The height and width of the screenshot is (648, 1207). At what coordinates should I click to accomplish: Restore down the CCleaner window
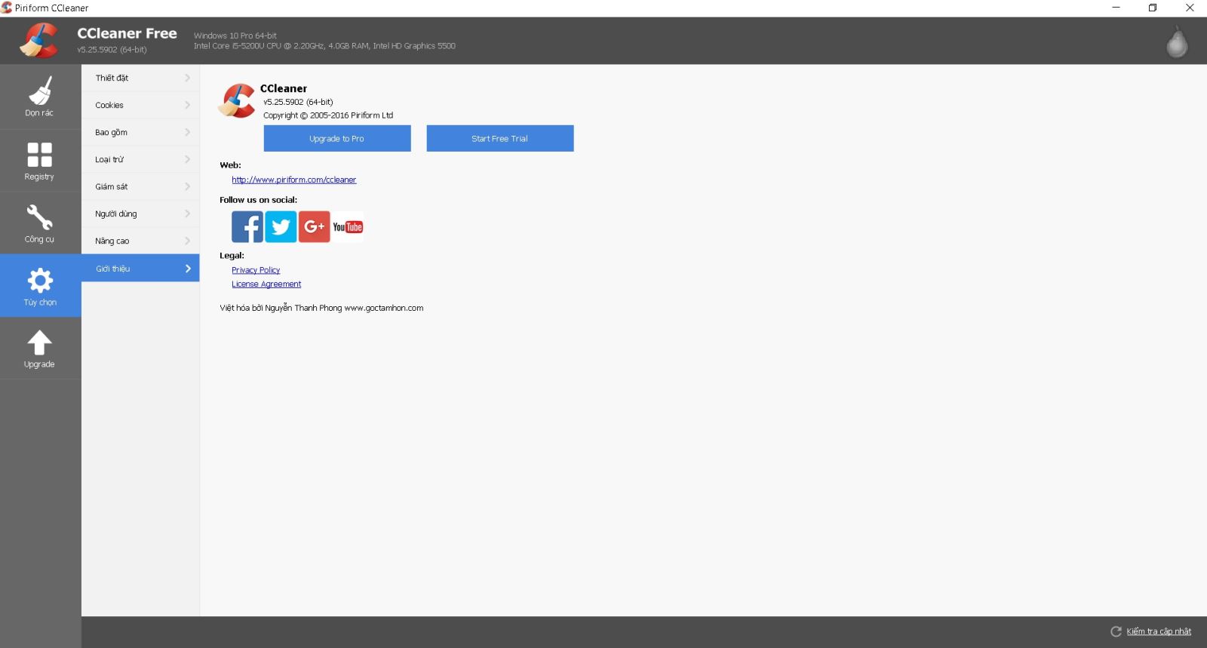[1153, 8]
